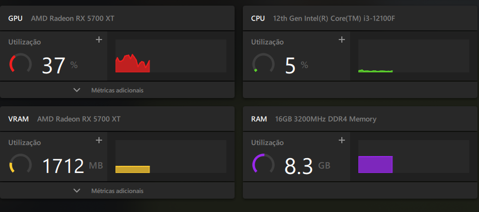Click the yellow VRAM usage gauge

[x=21, y=164]
